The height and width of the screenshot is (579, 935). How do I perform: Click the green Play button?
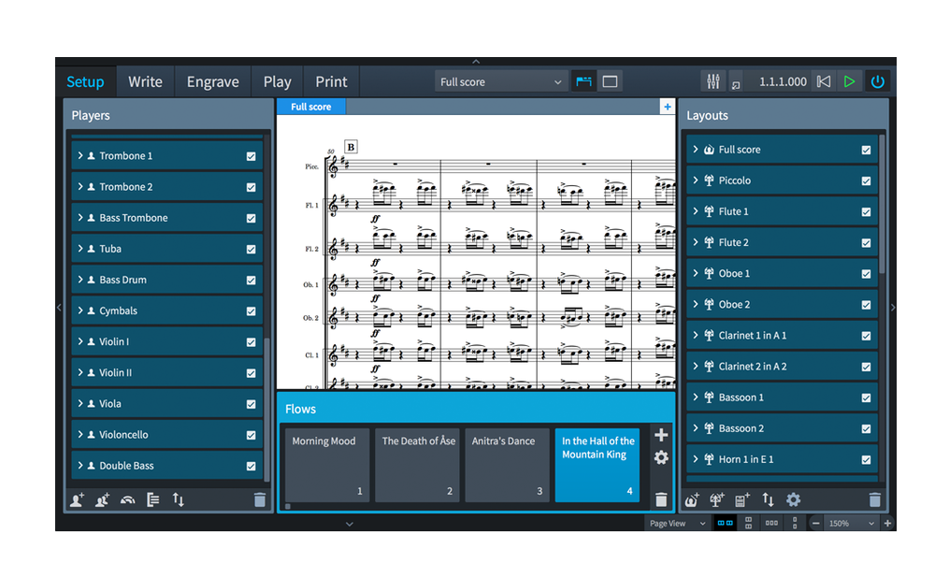coord(849,81)
